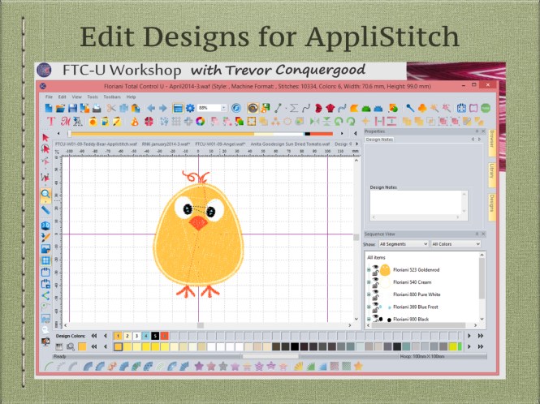Click the Cut scissors icon
This screenshot has height=404, width=540.
pos(110,108)
